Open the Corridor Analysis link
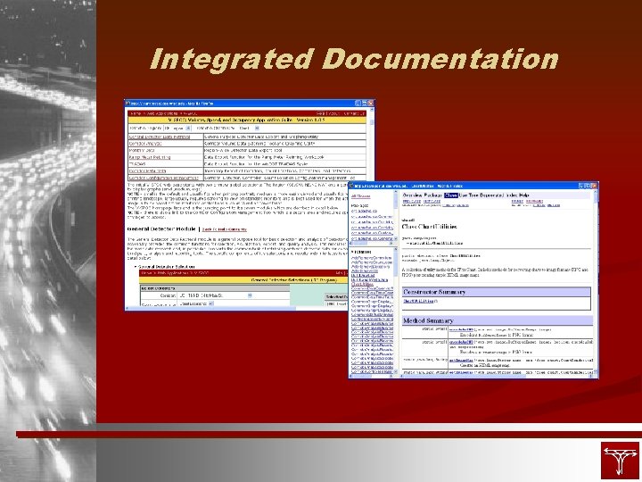Image resolution: width=642 pixels, height=482 pixels. pyautogui.click(x=145, y=144)
